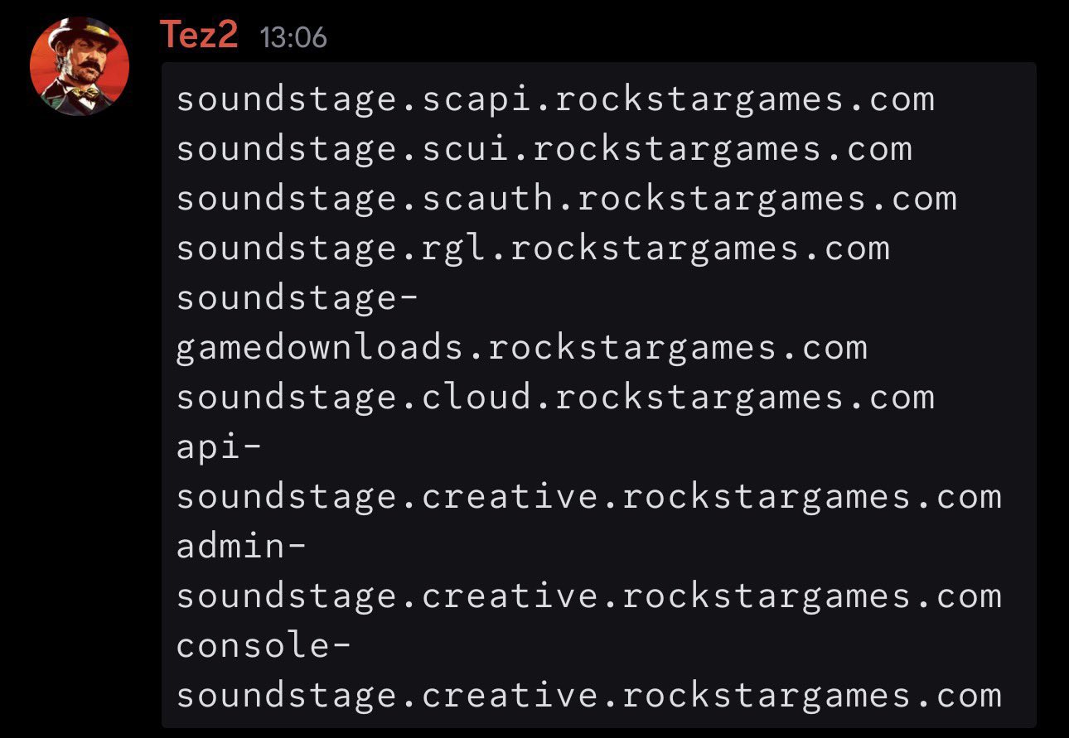Click the soundstage.creative line directly below 'api-'
The image size is (1069, 738).
tap(588, 497)
